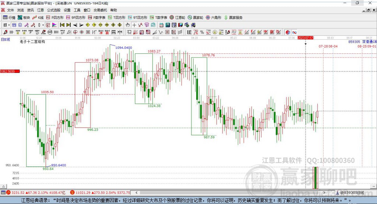This screenshot has width=377, height=204.
Task: Step chart right with the black right arrow
Action: 81,25
